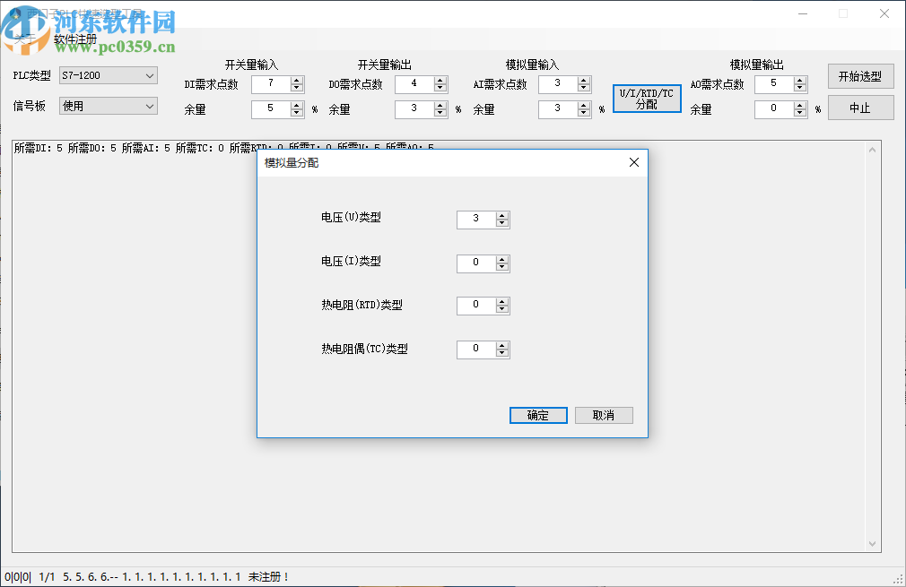Image resolution: width=906 pixels, height=587 pixels.
Task: Increase AO需求点数 using its up arrow
Action: (799, 80)
